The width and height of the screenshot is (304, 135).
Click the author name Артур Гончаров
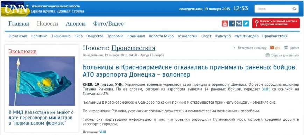pos(152,55)
